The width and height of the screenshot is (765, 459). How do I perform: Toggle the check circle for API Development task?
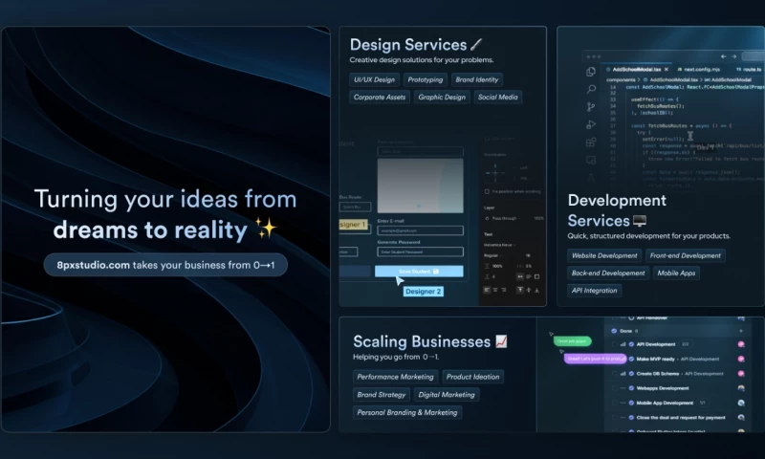[x=631, y=344]
